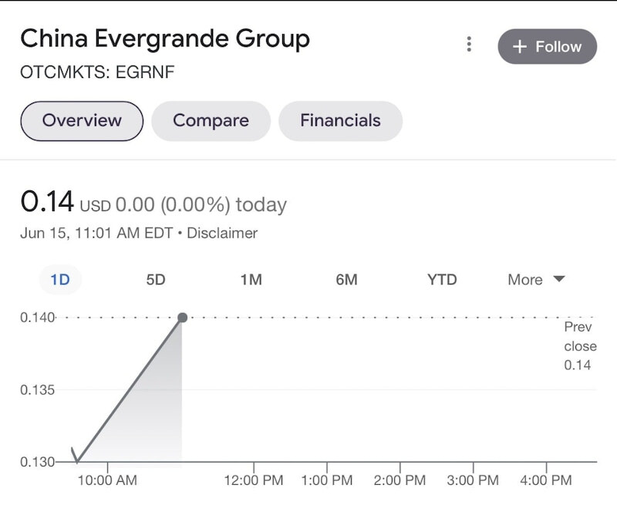
Task: Expand the More time ranges dropdown
Action: tap(536, 280)
